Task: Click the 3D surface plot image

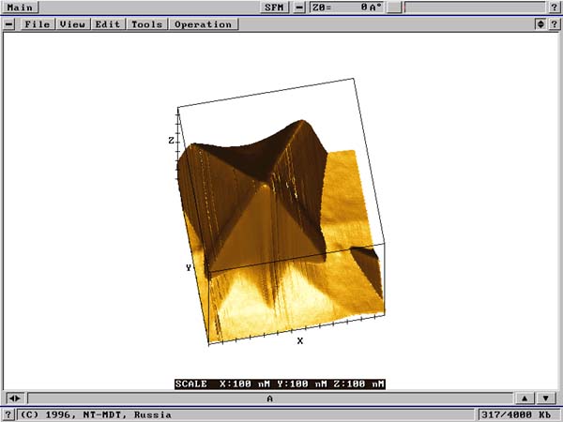Action: click(x=281, y=225)
